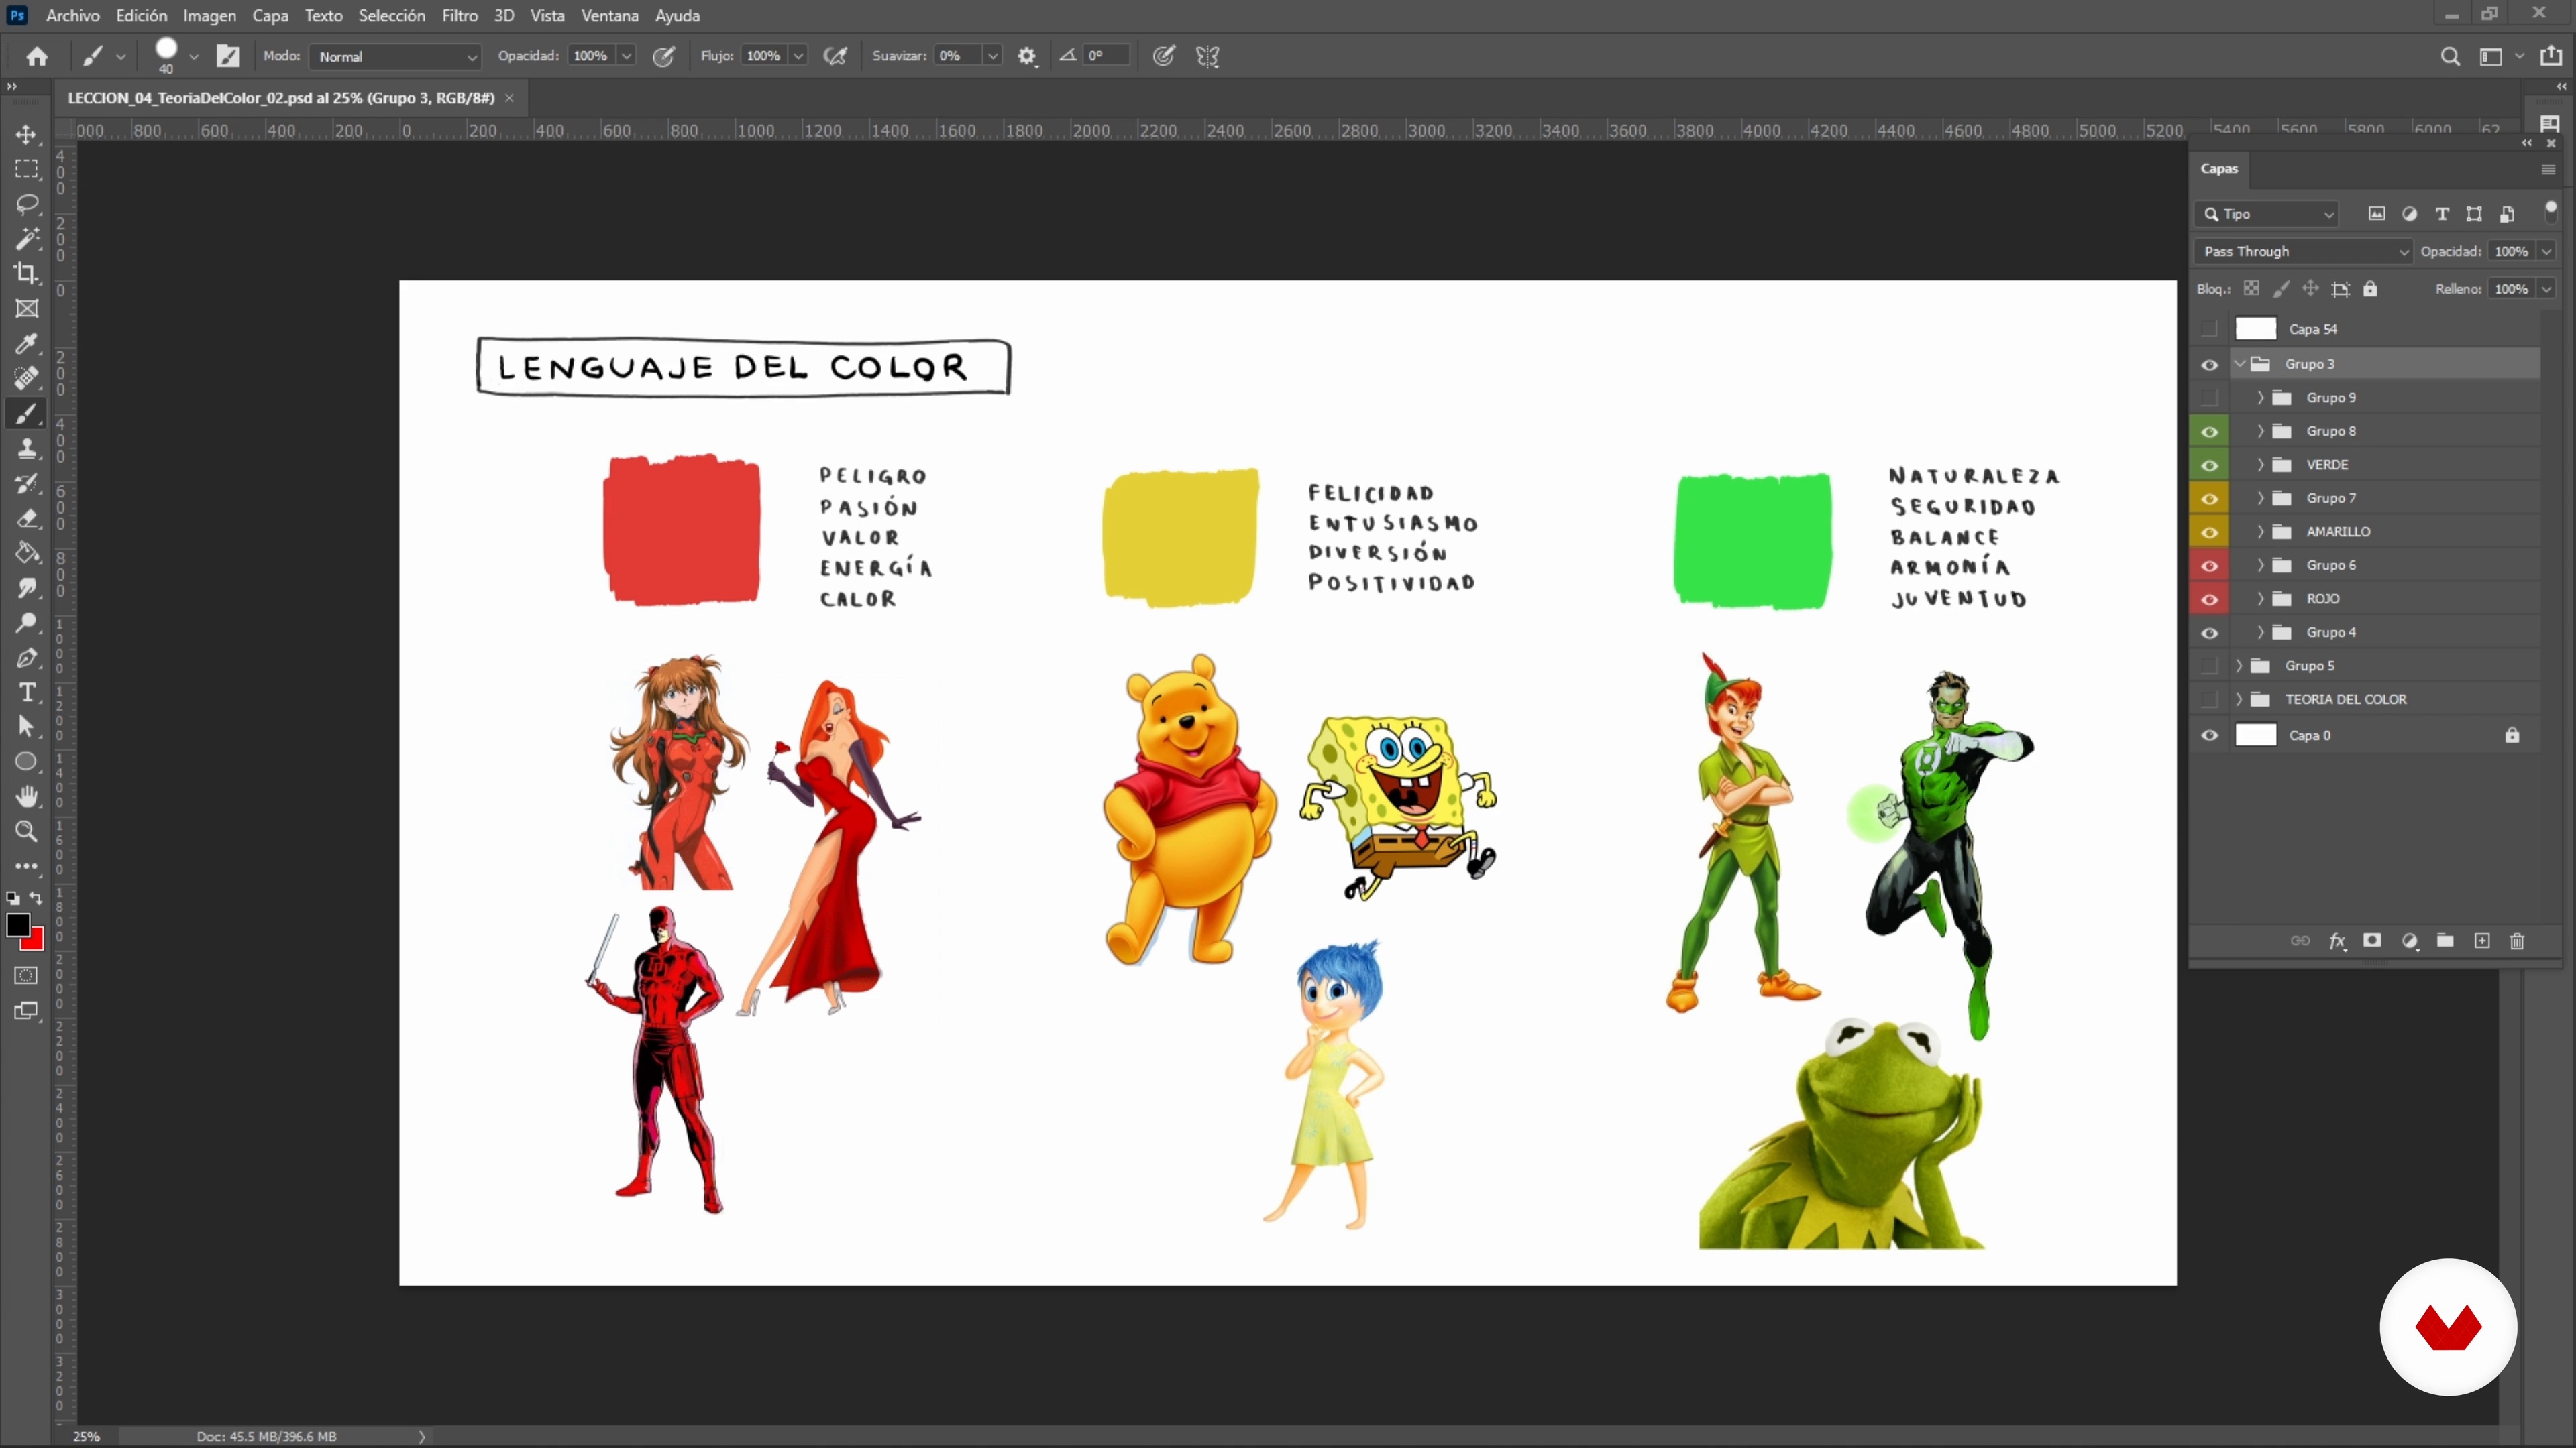Viewport: 2576px width, 1448px height.
Task: Open the Ventana menu
Action: [610, 16]
